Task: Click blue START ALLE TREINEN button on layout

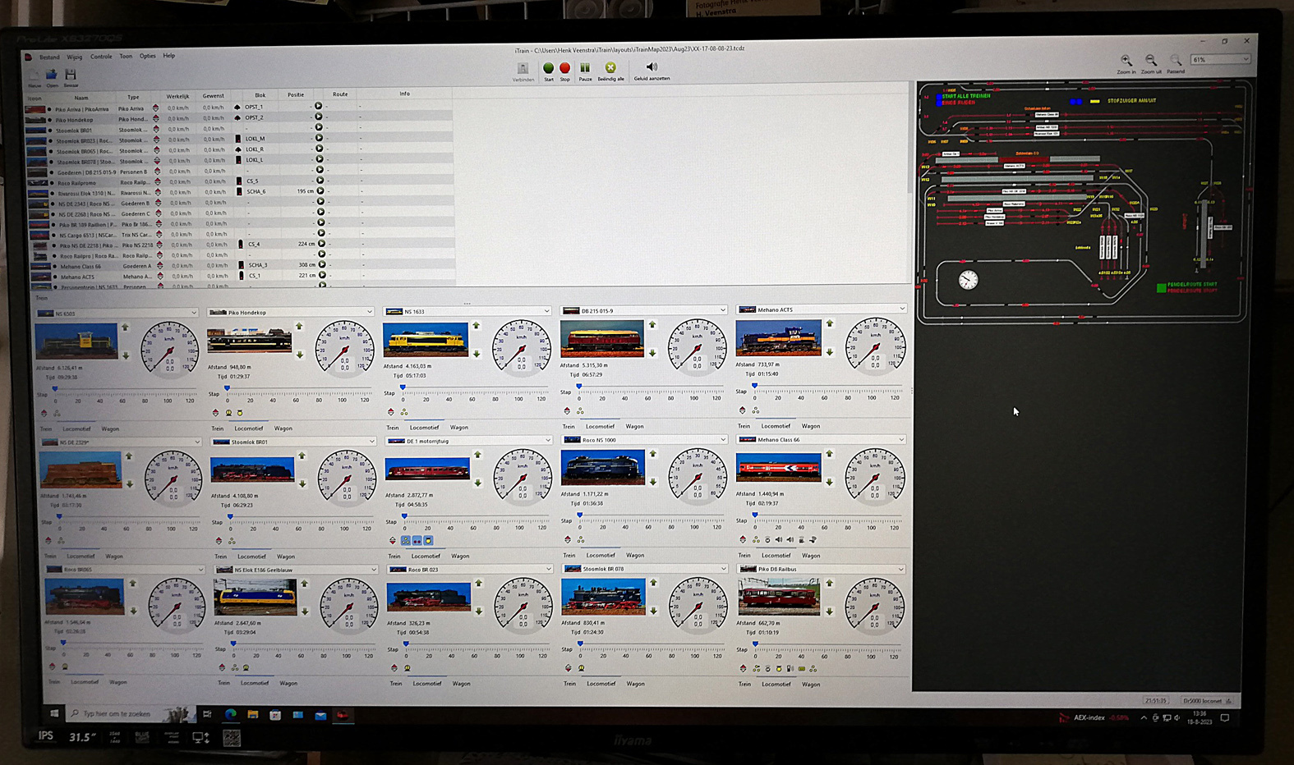Action: point(939,97)
